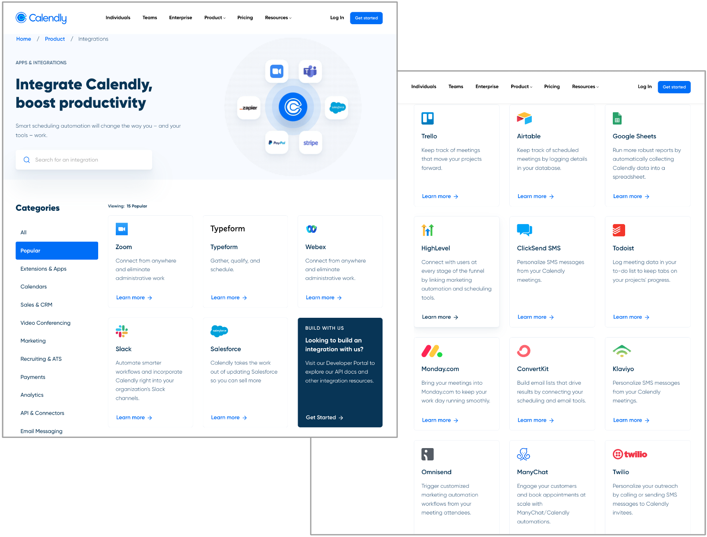Select the Webex integration icon
Screen dimensions: 707x537
pos(311,229)
